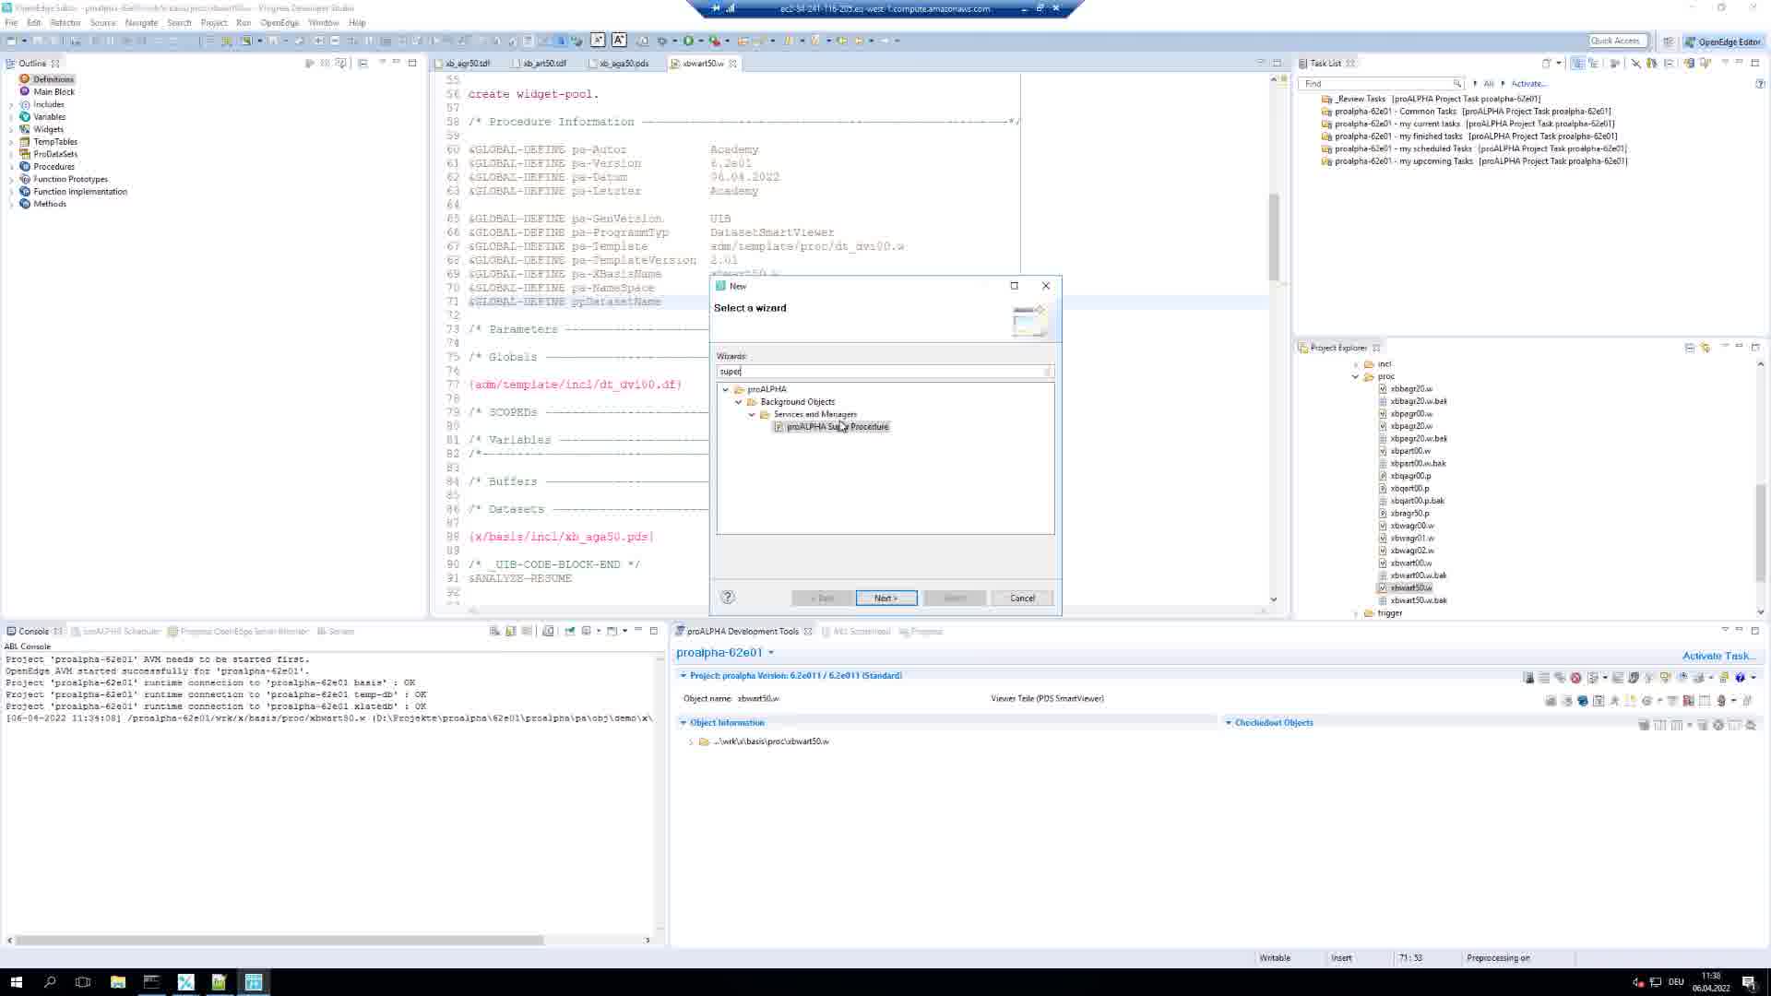Image resolution: width=1771 pixels, height=996 pixels.
Task: Close the xbwart50.w editor tab
Action: 733,64
